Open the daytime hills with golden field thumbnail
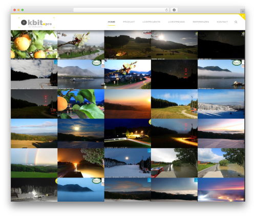 (34, 133)
